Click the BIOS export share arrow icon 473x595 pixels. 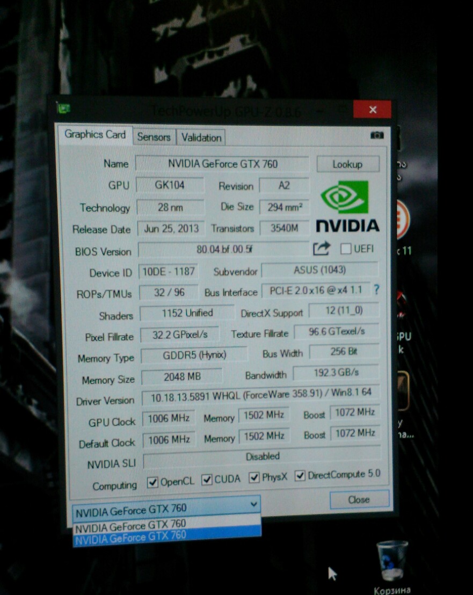[322, 249]
